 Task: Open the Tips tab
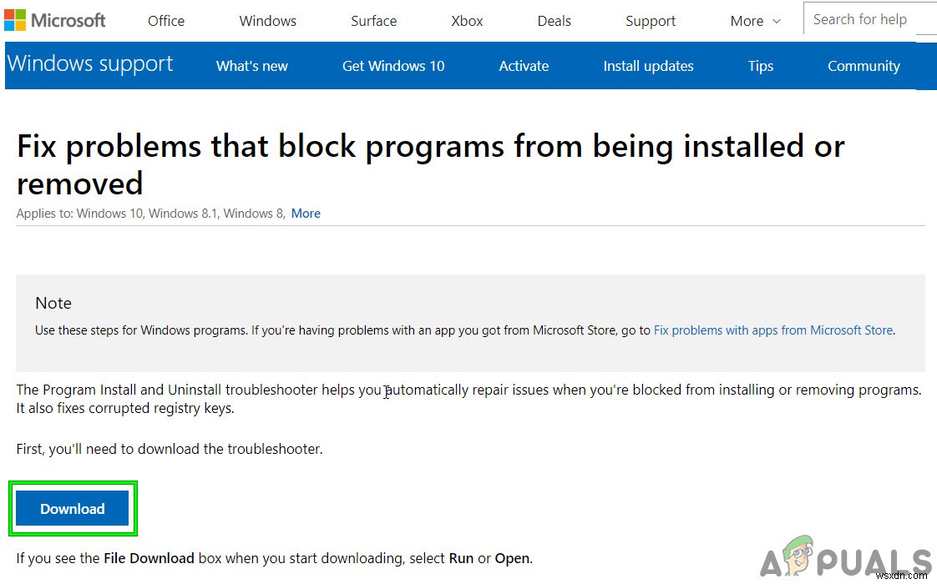point(760,66)
